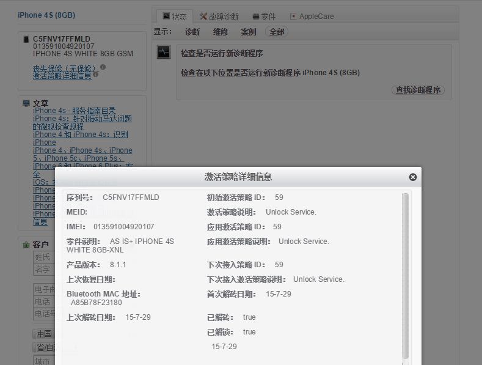The image size is (482, 365).
Task: Click the 客户 section icon
Action: coord(26,245)
